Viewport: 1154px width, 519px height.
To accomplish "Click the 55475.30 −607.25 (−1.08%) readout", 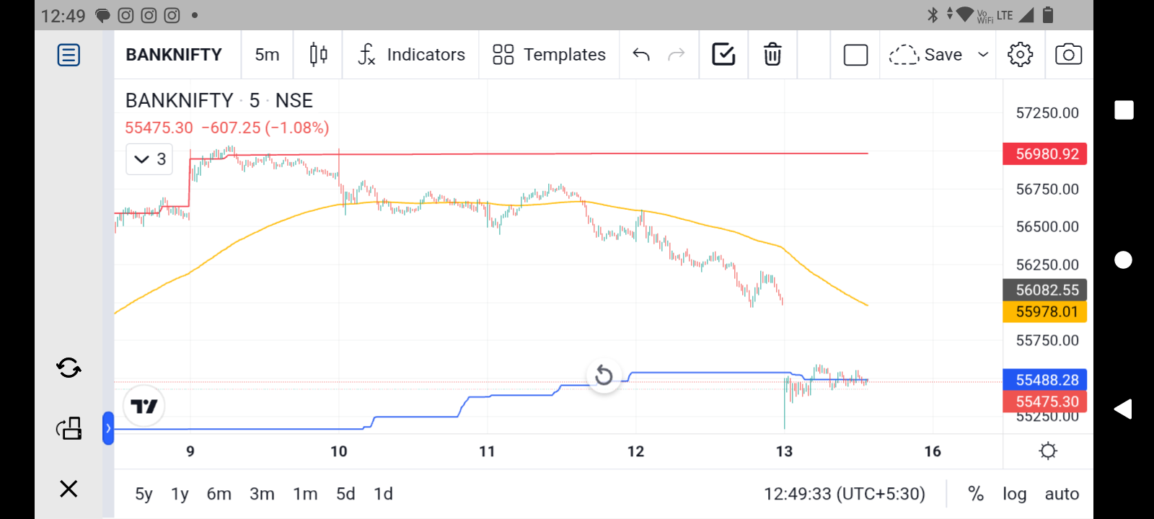I will 227,128.
